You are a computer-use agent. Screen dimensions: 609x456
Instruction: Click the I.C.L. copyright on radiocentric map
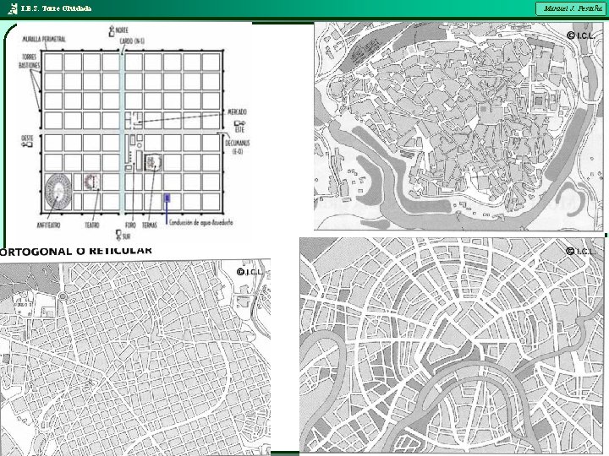click(580, 252)
